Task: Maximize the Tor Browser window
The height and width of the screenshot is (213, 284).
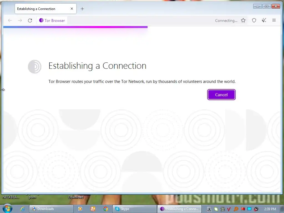Action: pos(267,6)
